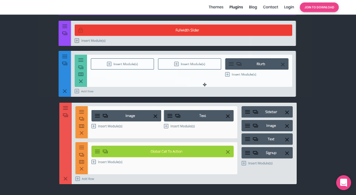Delete the orange row containing the Image module

[82, 133]
